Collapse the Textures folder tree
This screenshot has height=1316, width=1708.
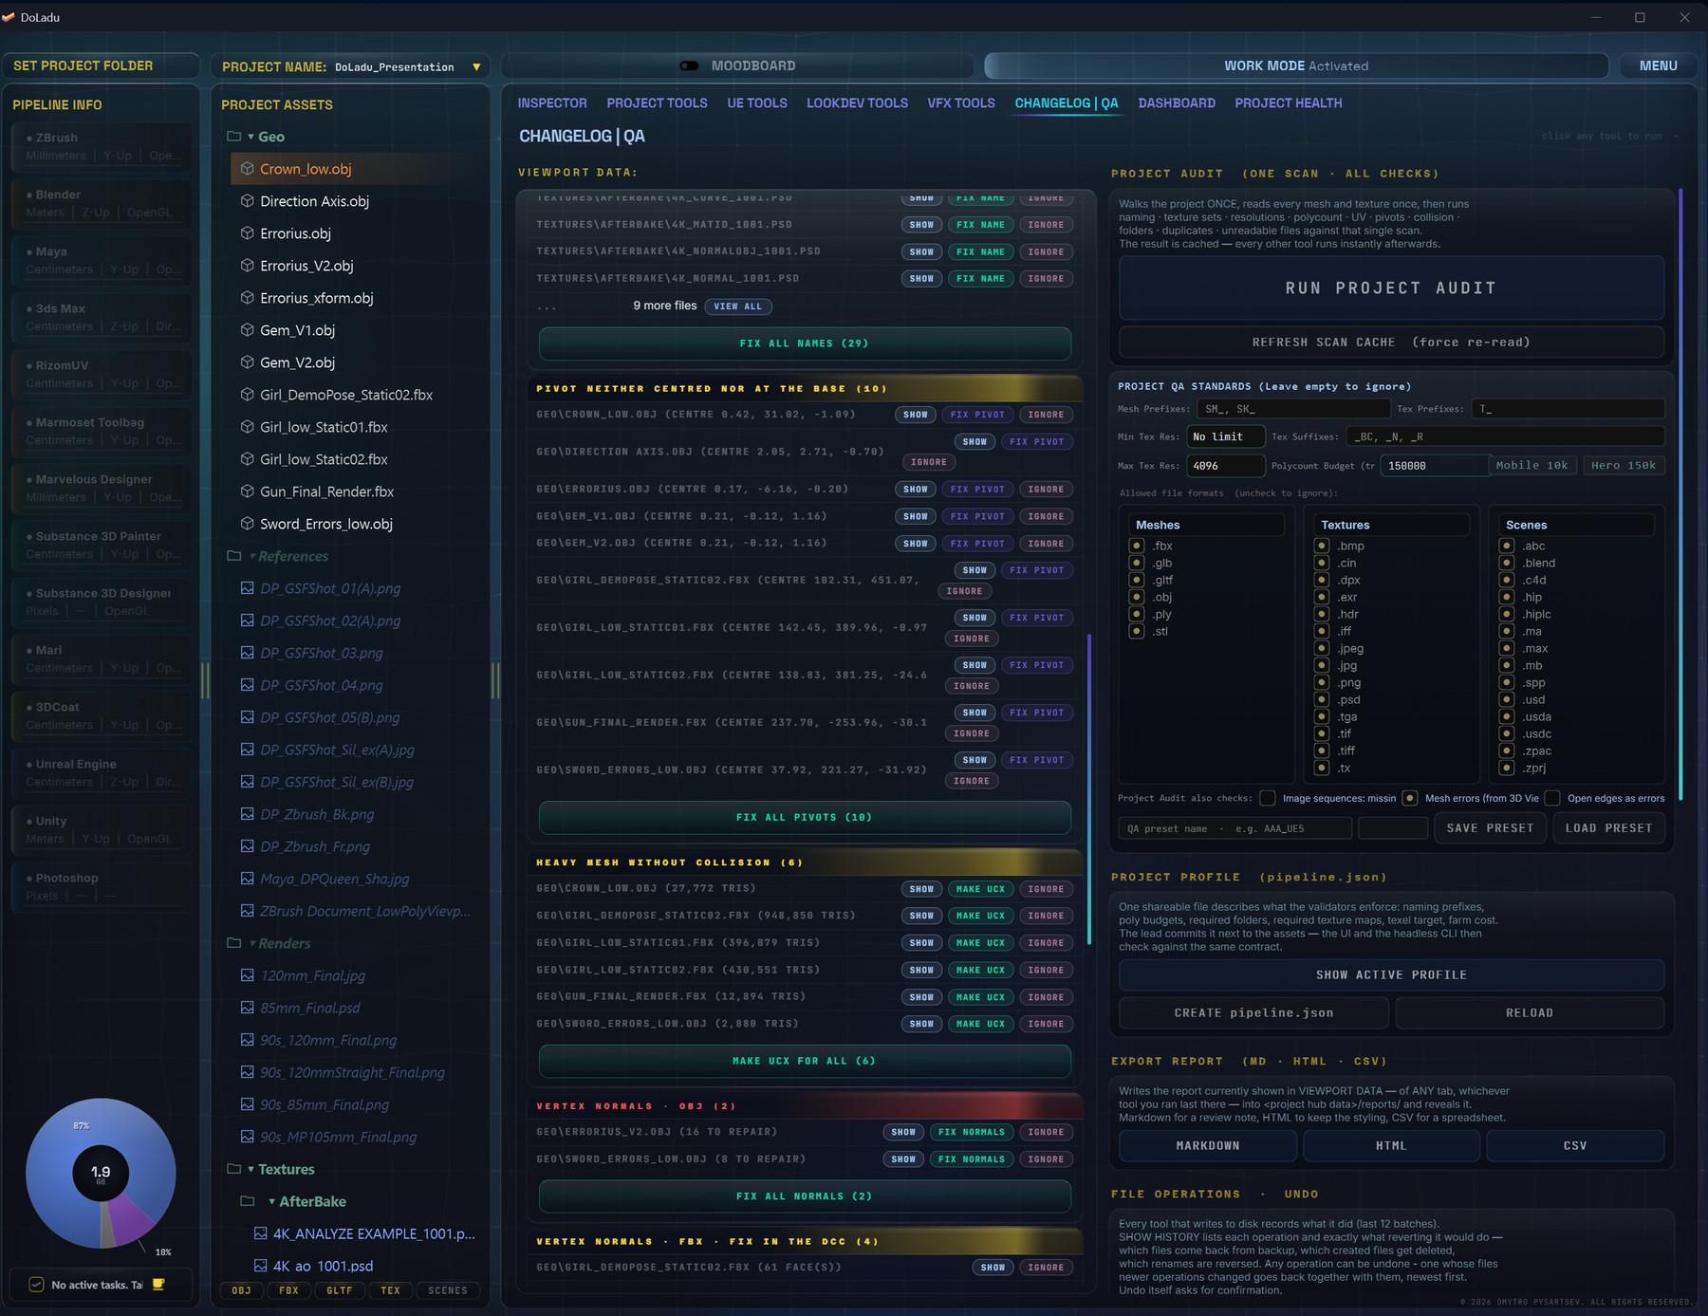coord(251,1169)
